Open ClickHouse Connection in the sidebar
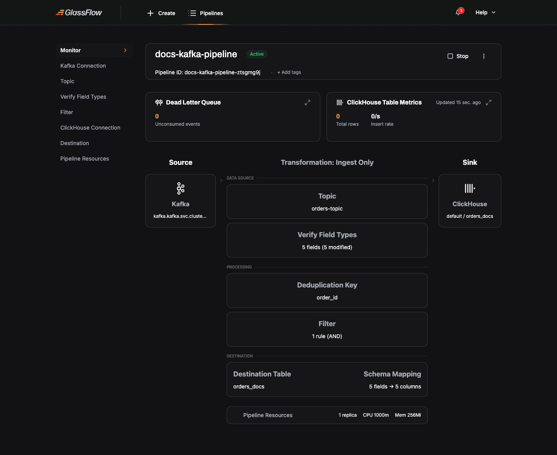The height and width of the screenshot is (455, 557). 90,128
